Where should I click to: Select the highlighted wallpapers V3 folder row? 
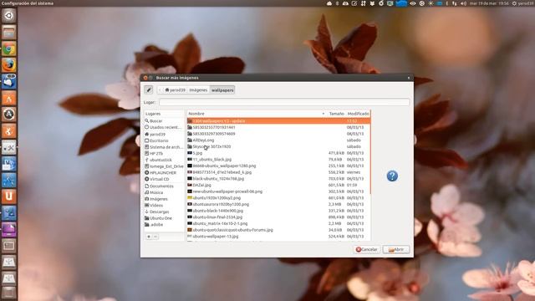click(278, 120)
